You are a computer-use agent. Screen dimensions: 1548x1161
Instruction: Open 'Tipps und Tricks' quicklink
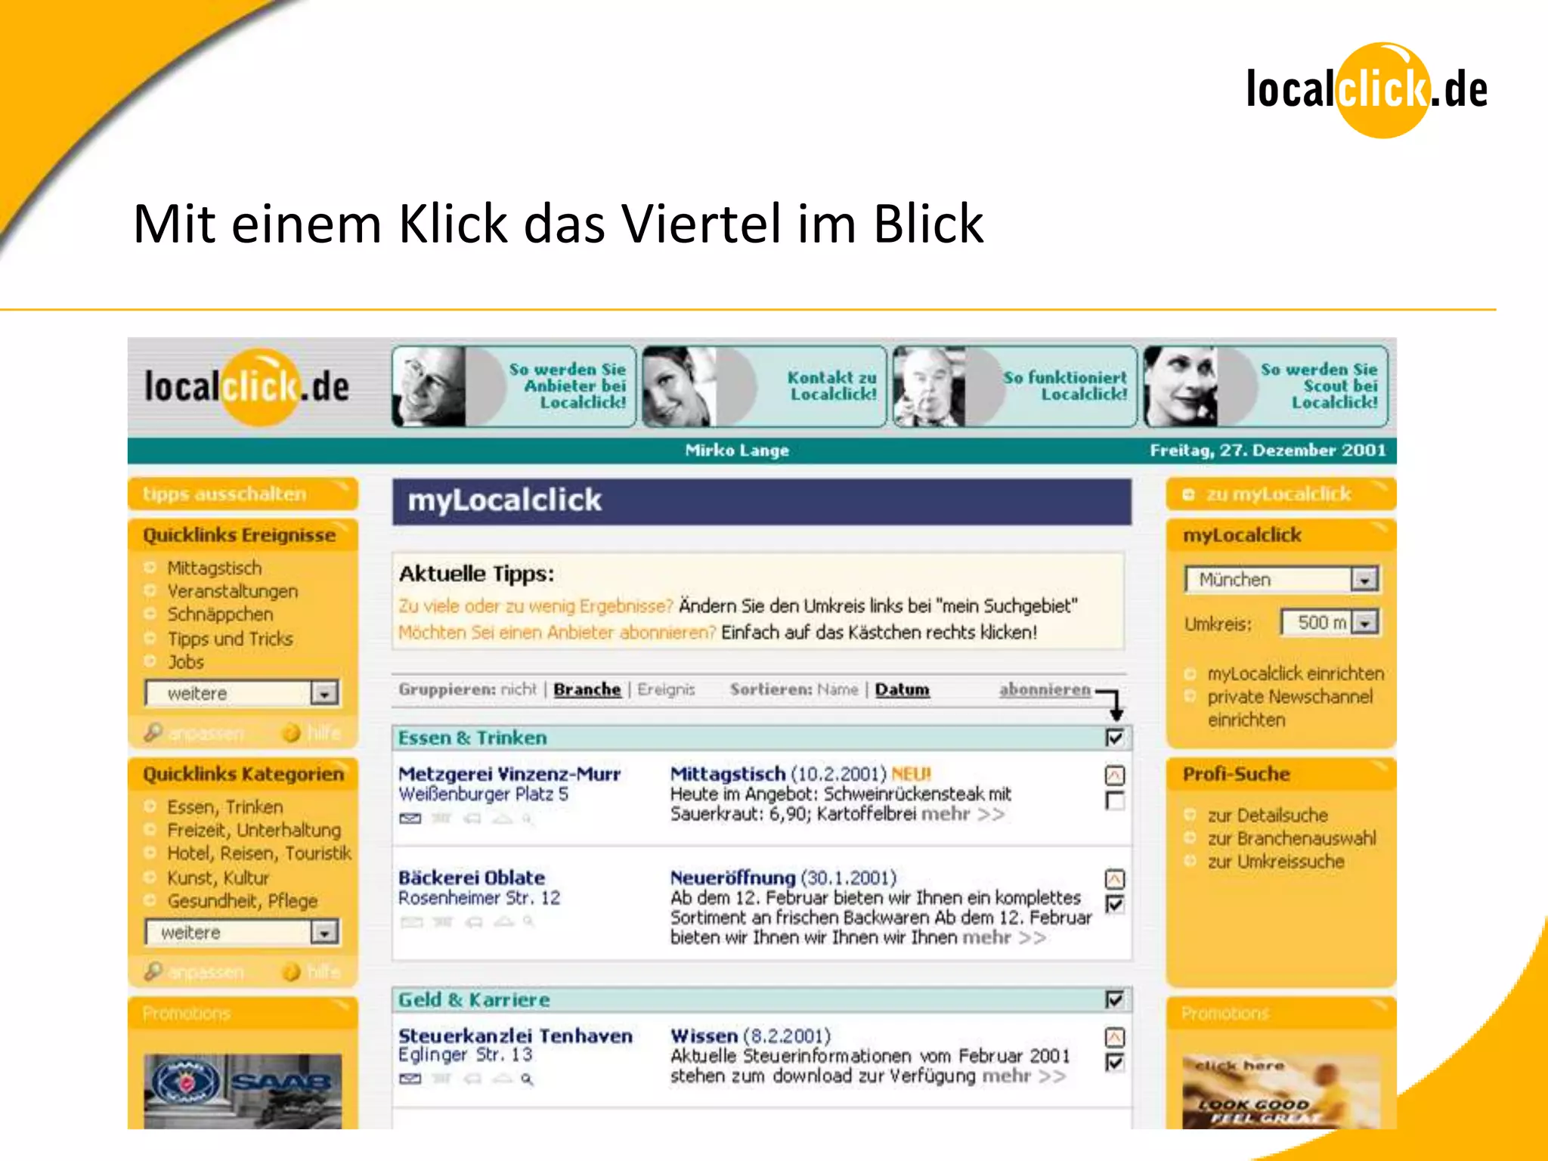(230, 639)
